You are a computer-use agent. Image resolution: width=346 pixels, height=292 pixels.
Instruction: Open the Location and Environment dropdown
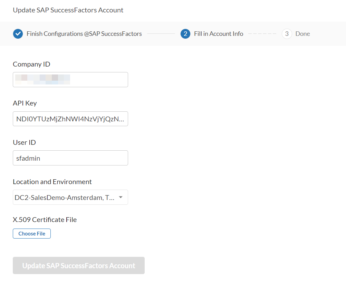tap(70, 197)
